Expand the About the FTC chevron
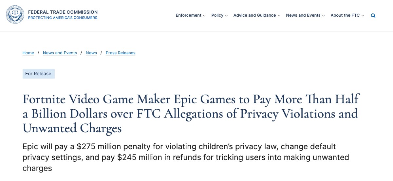393x181 pixels. coord(363,16)
